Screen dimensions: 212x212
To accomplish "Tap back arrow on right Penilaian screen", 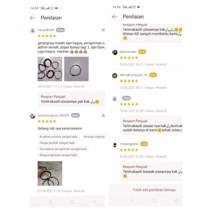I will [x=115, y=17].
